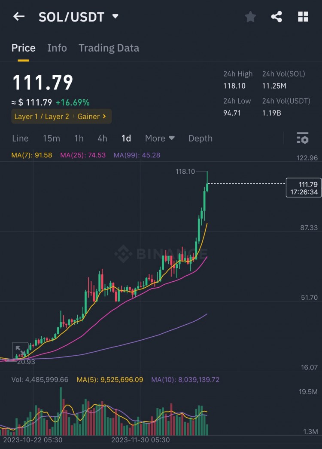Open the Trading Data tab

(109, 48)
